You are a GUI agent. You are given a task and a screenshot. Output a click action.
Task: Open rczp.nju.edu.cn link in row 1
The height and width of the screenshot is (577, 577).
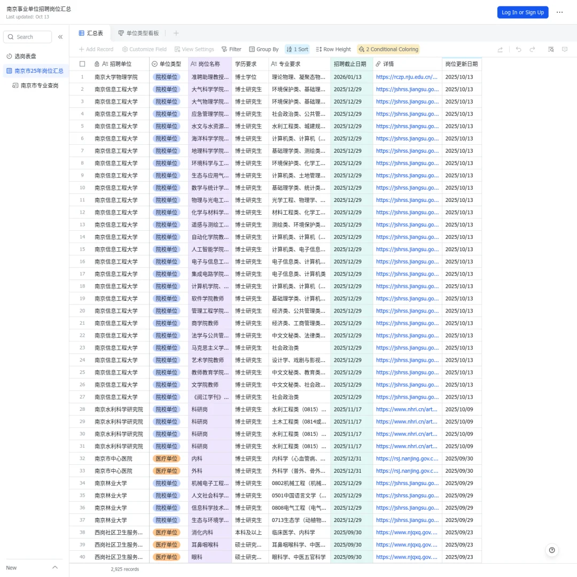(407, 77)
